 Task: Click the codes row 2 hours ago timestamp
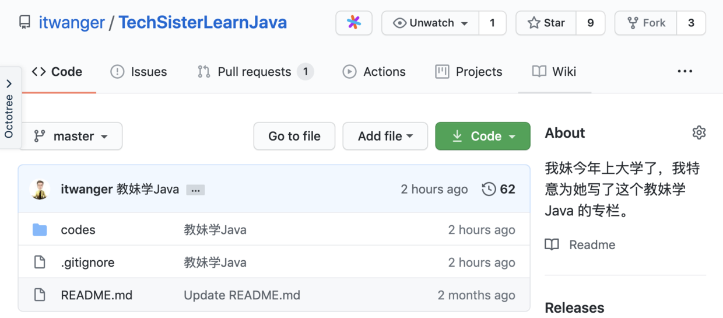482,229
